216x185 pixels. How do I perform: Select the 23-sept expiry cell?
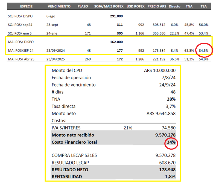coord(52,25)
